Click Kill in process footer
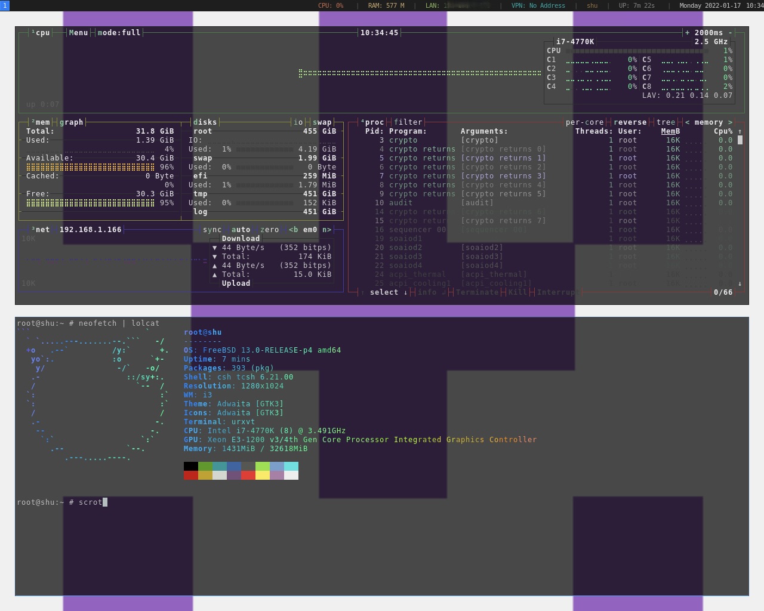764x611 pixels. 517,292
